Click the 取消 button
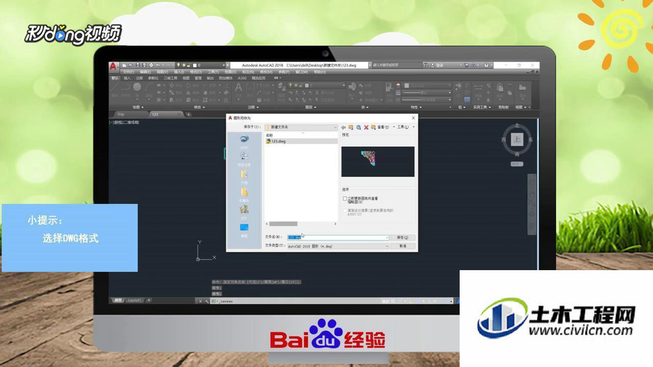This screenshot has height=367, width=653. (403, 246)
